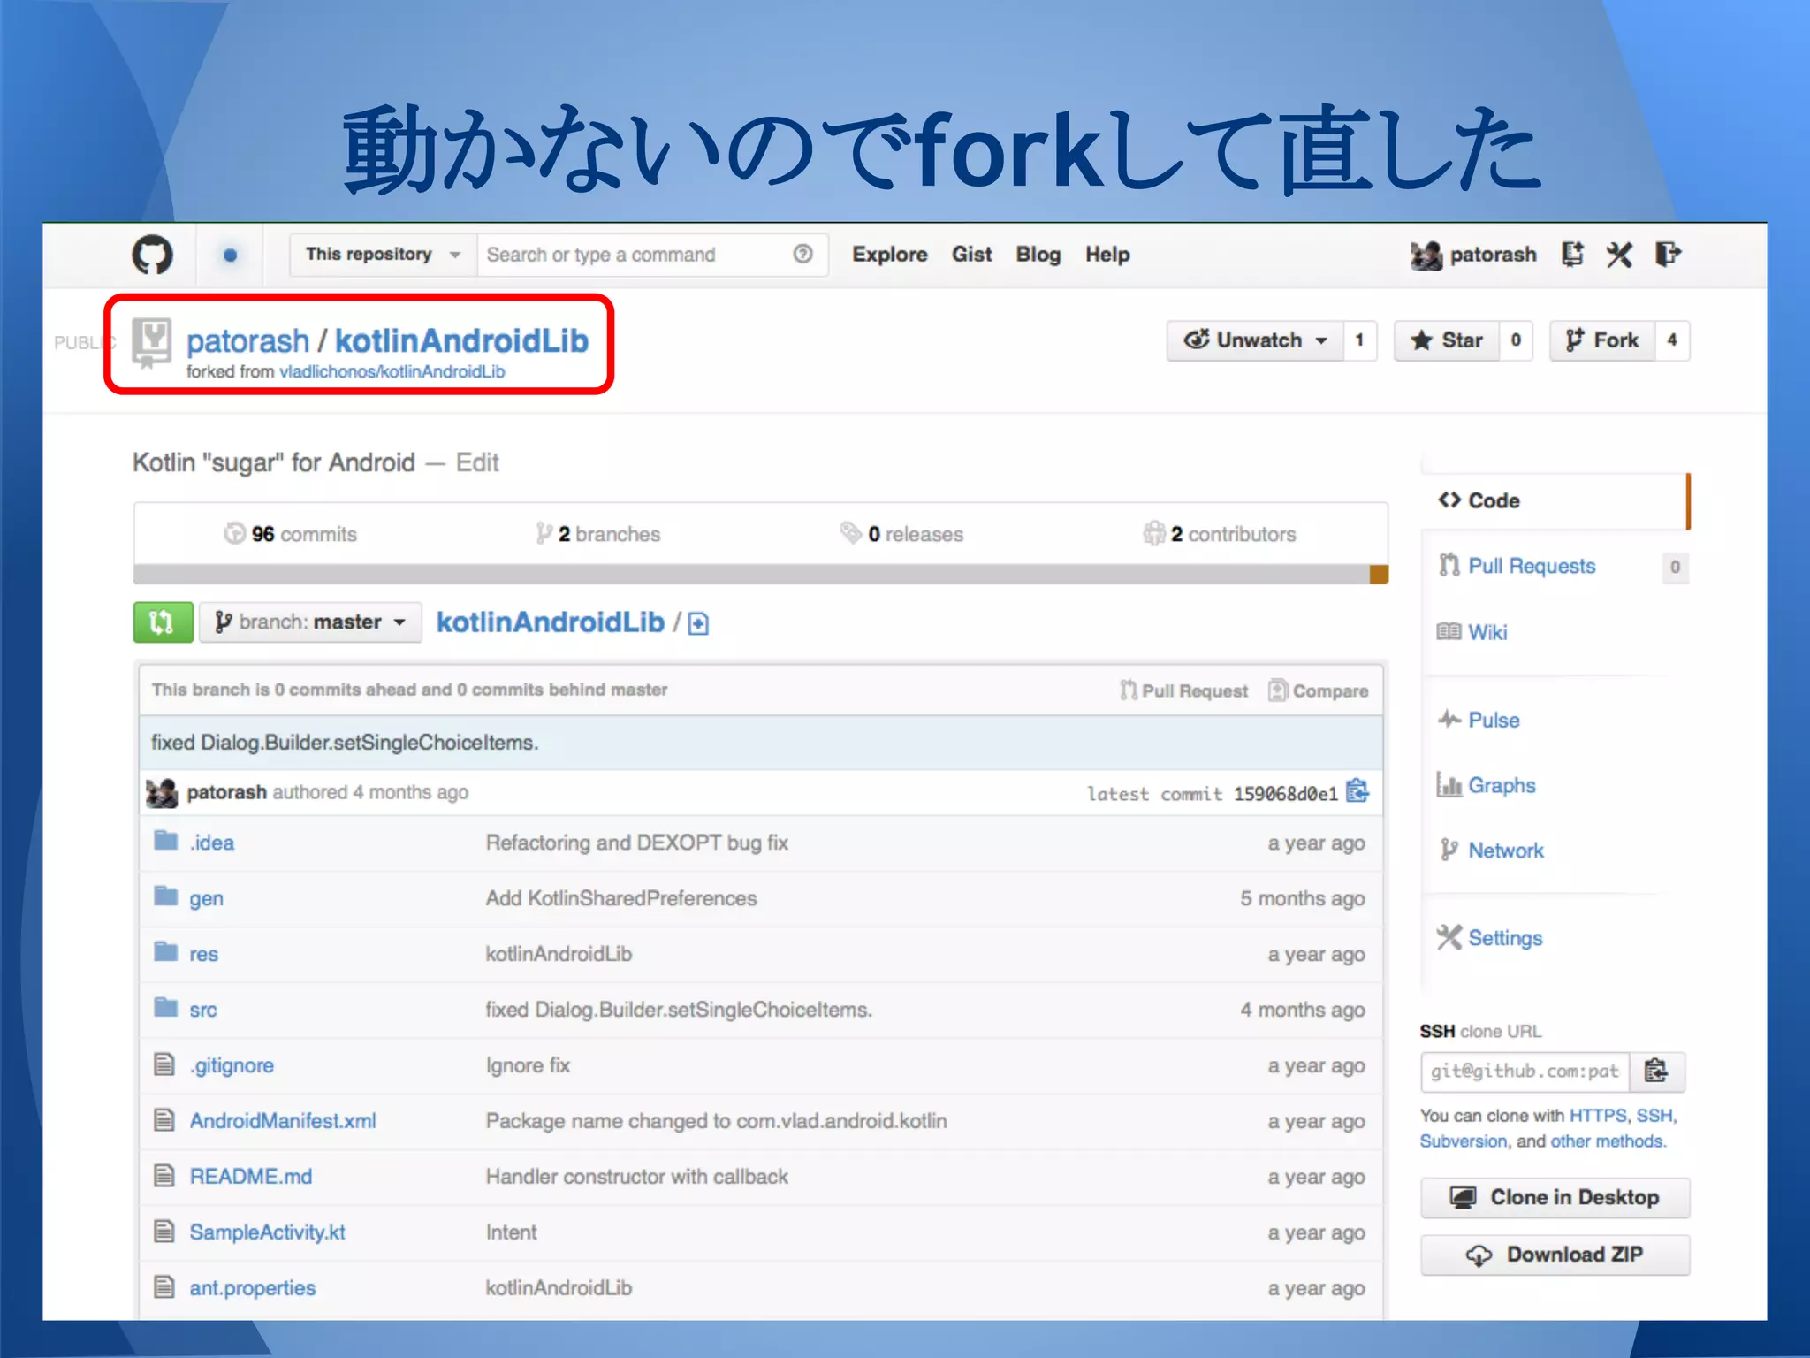The height and width of the screenshot is (1358, 1810).
Task: Open the .gitignore file
Action: (232, 1065)
